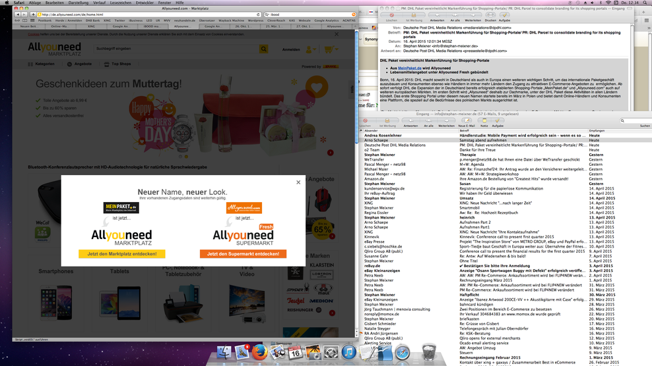The height and width of the screenshot is (366, 652).
Task: Select the WeTransfer email row
Action: tap(505, 159)
